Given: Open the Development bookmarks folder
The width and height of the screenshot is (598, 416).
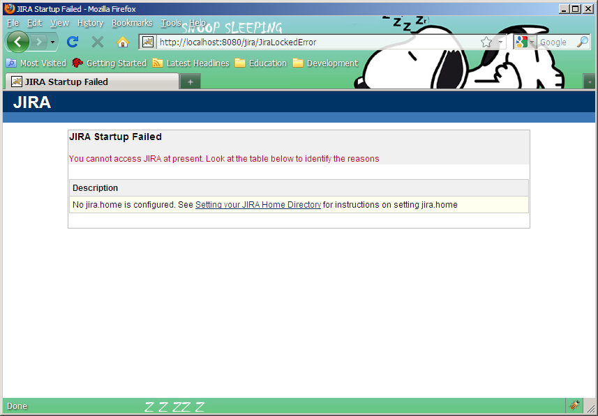Looking at the screenshot, I should click(325, 63).
